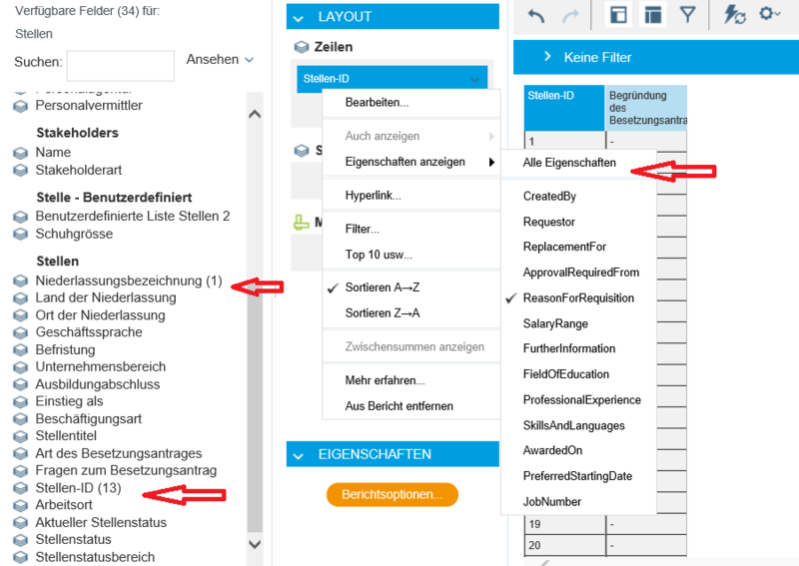Toggle Sortieren A→Z checked option
799x566 pixels.
pyautogui.click(x=383, y=287)
